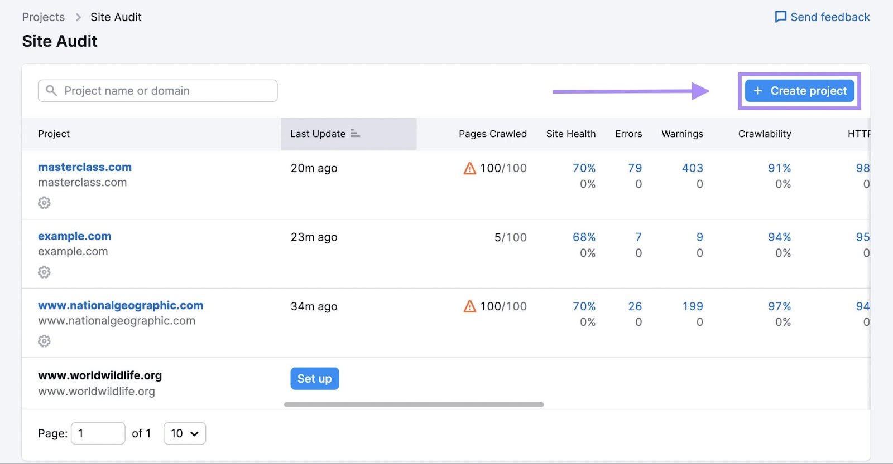Open 7 errors for example.com
The width and height of the screenshot is (893, 464).
638,237
